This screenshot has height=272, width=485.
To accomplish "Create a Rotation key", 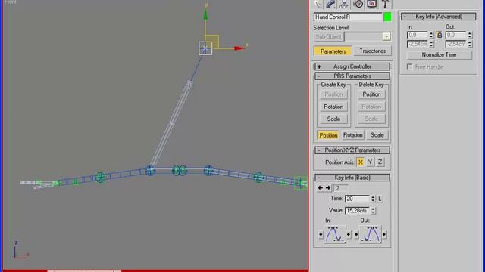I will 333,107.
